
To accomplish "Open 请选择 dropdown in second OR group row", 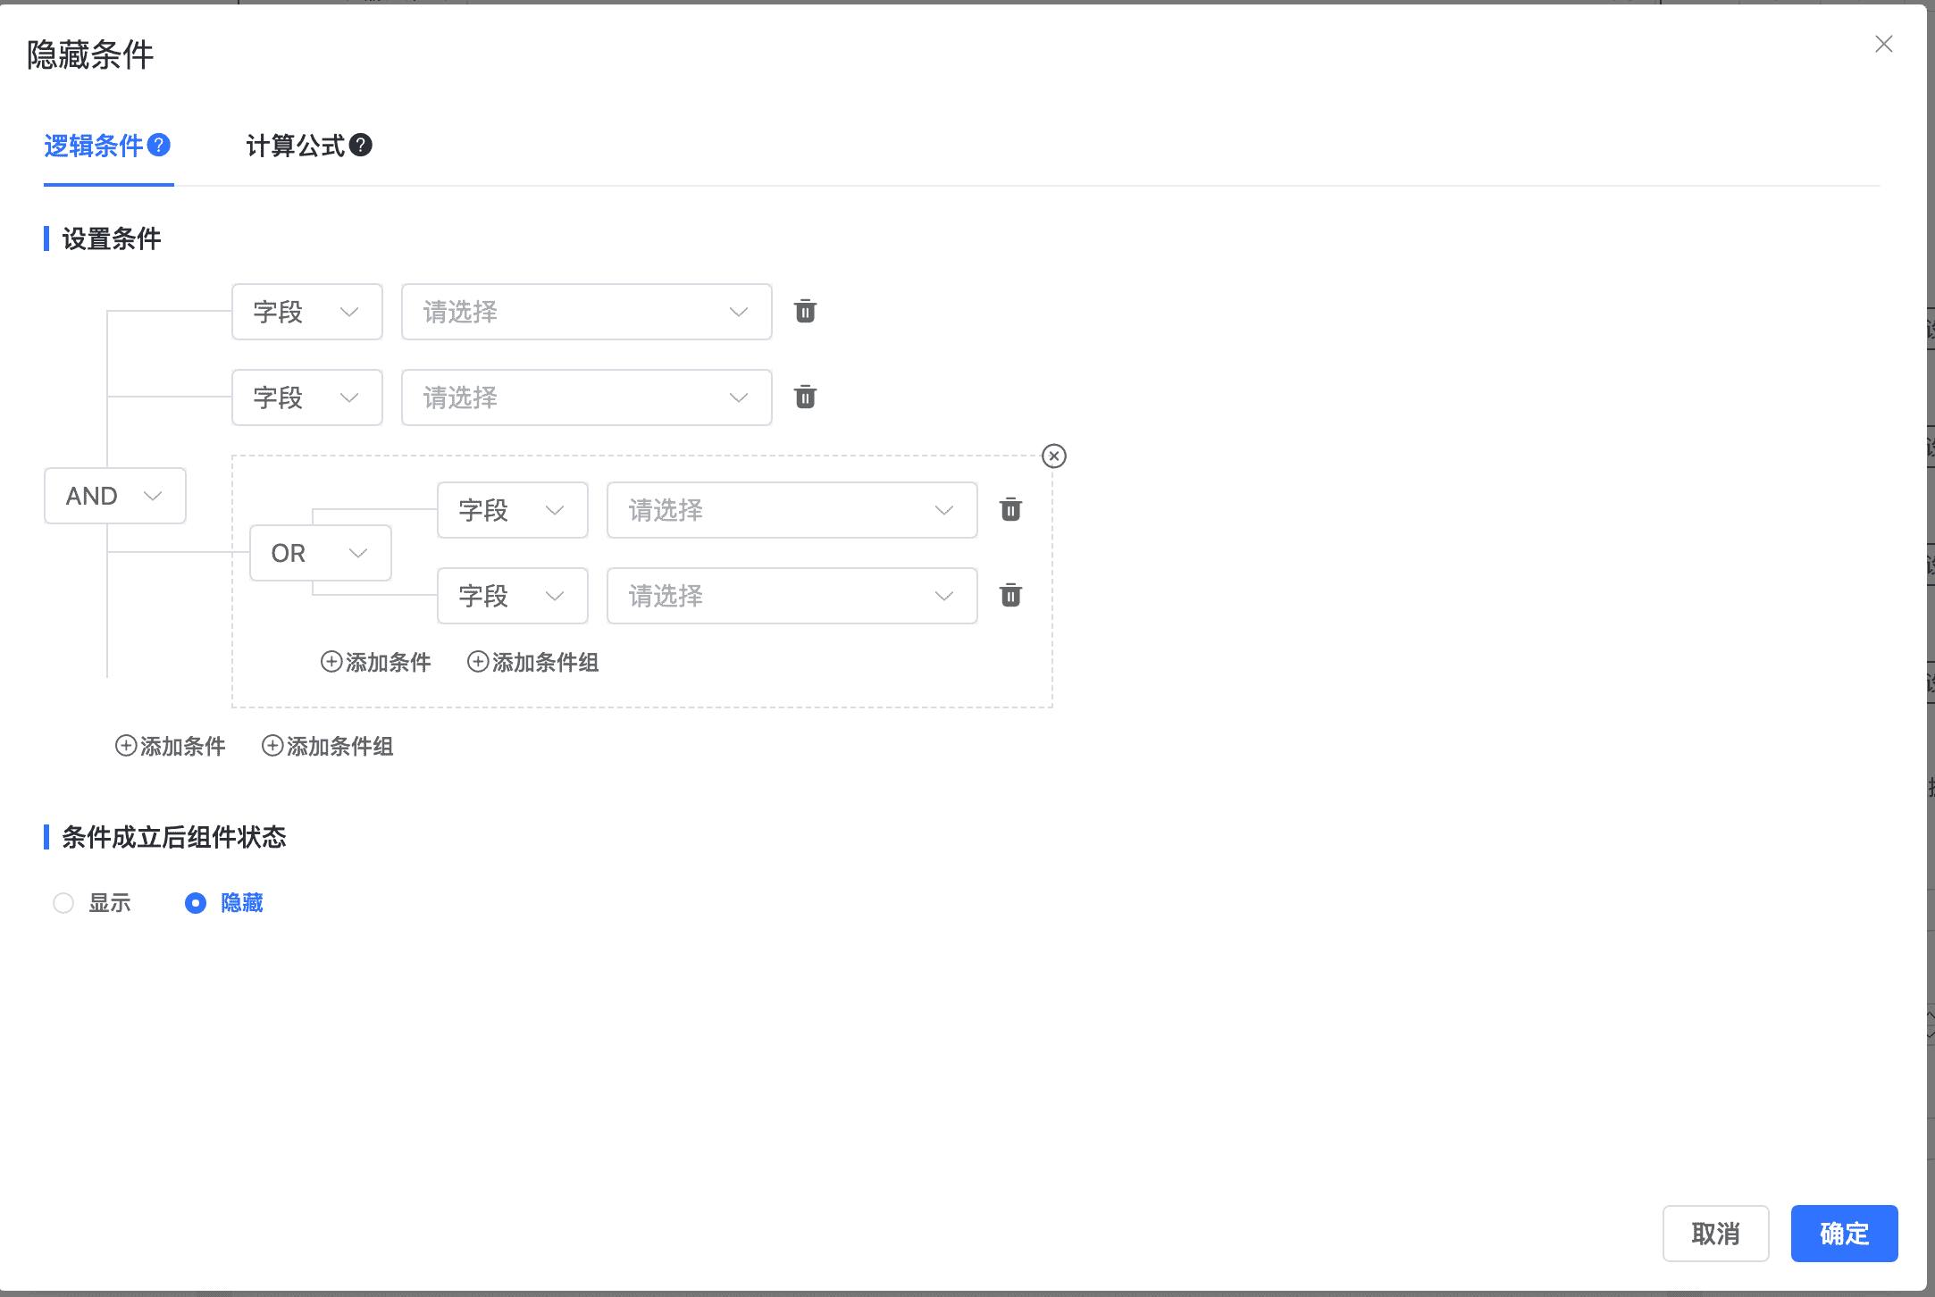I will tap(792, 596).
